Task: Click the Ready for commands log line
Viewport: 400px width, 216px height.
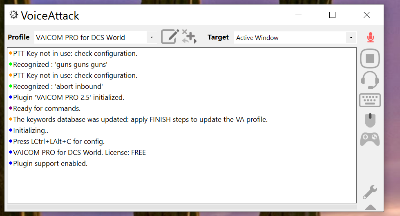Action: tap(45, 109)
